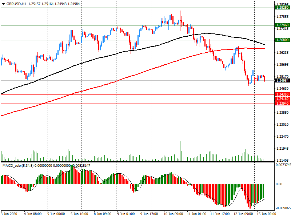Select the 1.27460 green price level label
This screenshot has height=218, width=291.
283,25
